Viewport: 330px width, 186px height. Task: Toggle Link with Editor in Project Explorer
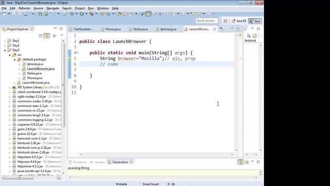(x=46, y=36)
